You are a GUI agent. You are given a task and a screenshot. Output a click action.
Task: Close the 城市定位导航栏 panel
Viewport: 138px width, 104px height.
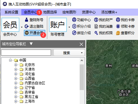tap(81, 44)
